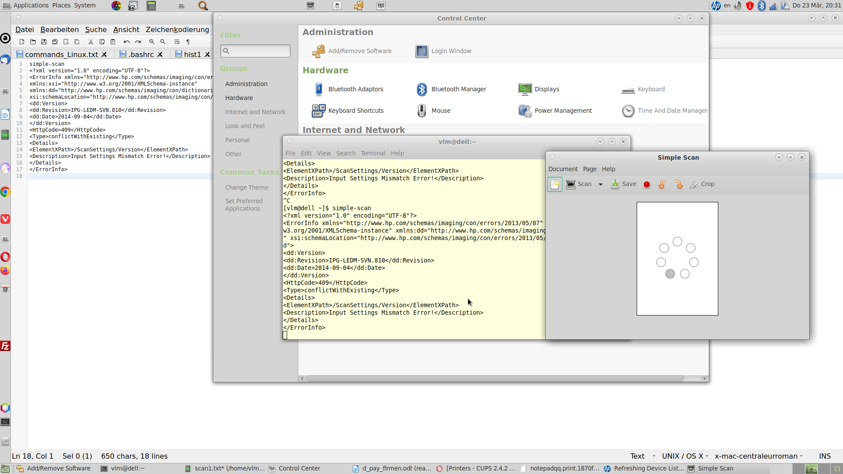The image size is (843, 474).
Task: Click the Cut scissors icon in Notepadqq
Action: [91, 42]
